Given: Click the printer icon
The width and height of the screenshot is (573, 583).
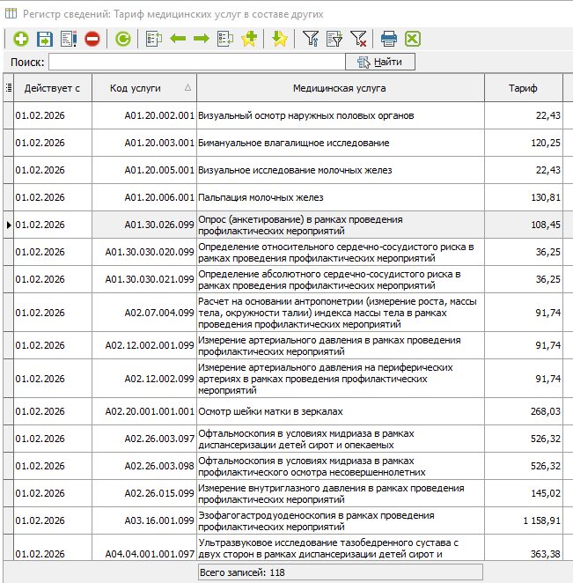Looking at the screenshot, I should click(389, 39).
